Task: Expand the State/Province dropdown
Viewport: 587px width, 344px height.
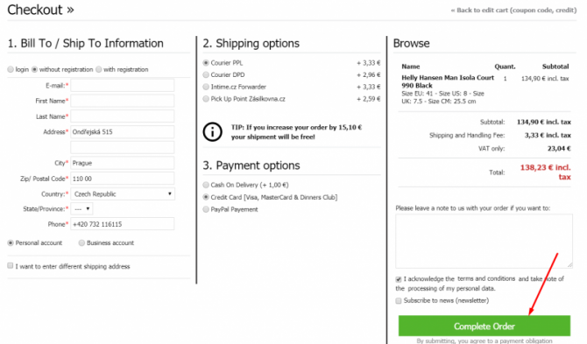Action: pos(82,208)
